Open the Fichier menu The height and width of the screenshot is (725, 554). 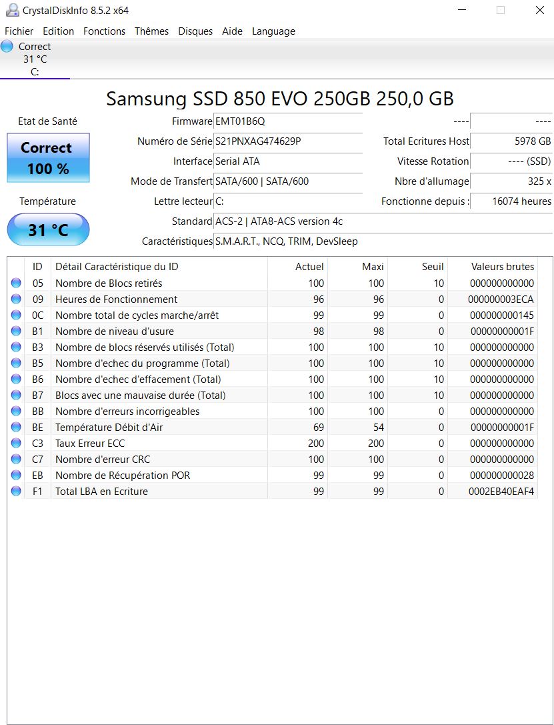[x=19, y=31]
